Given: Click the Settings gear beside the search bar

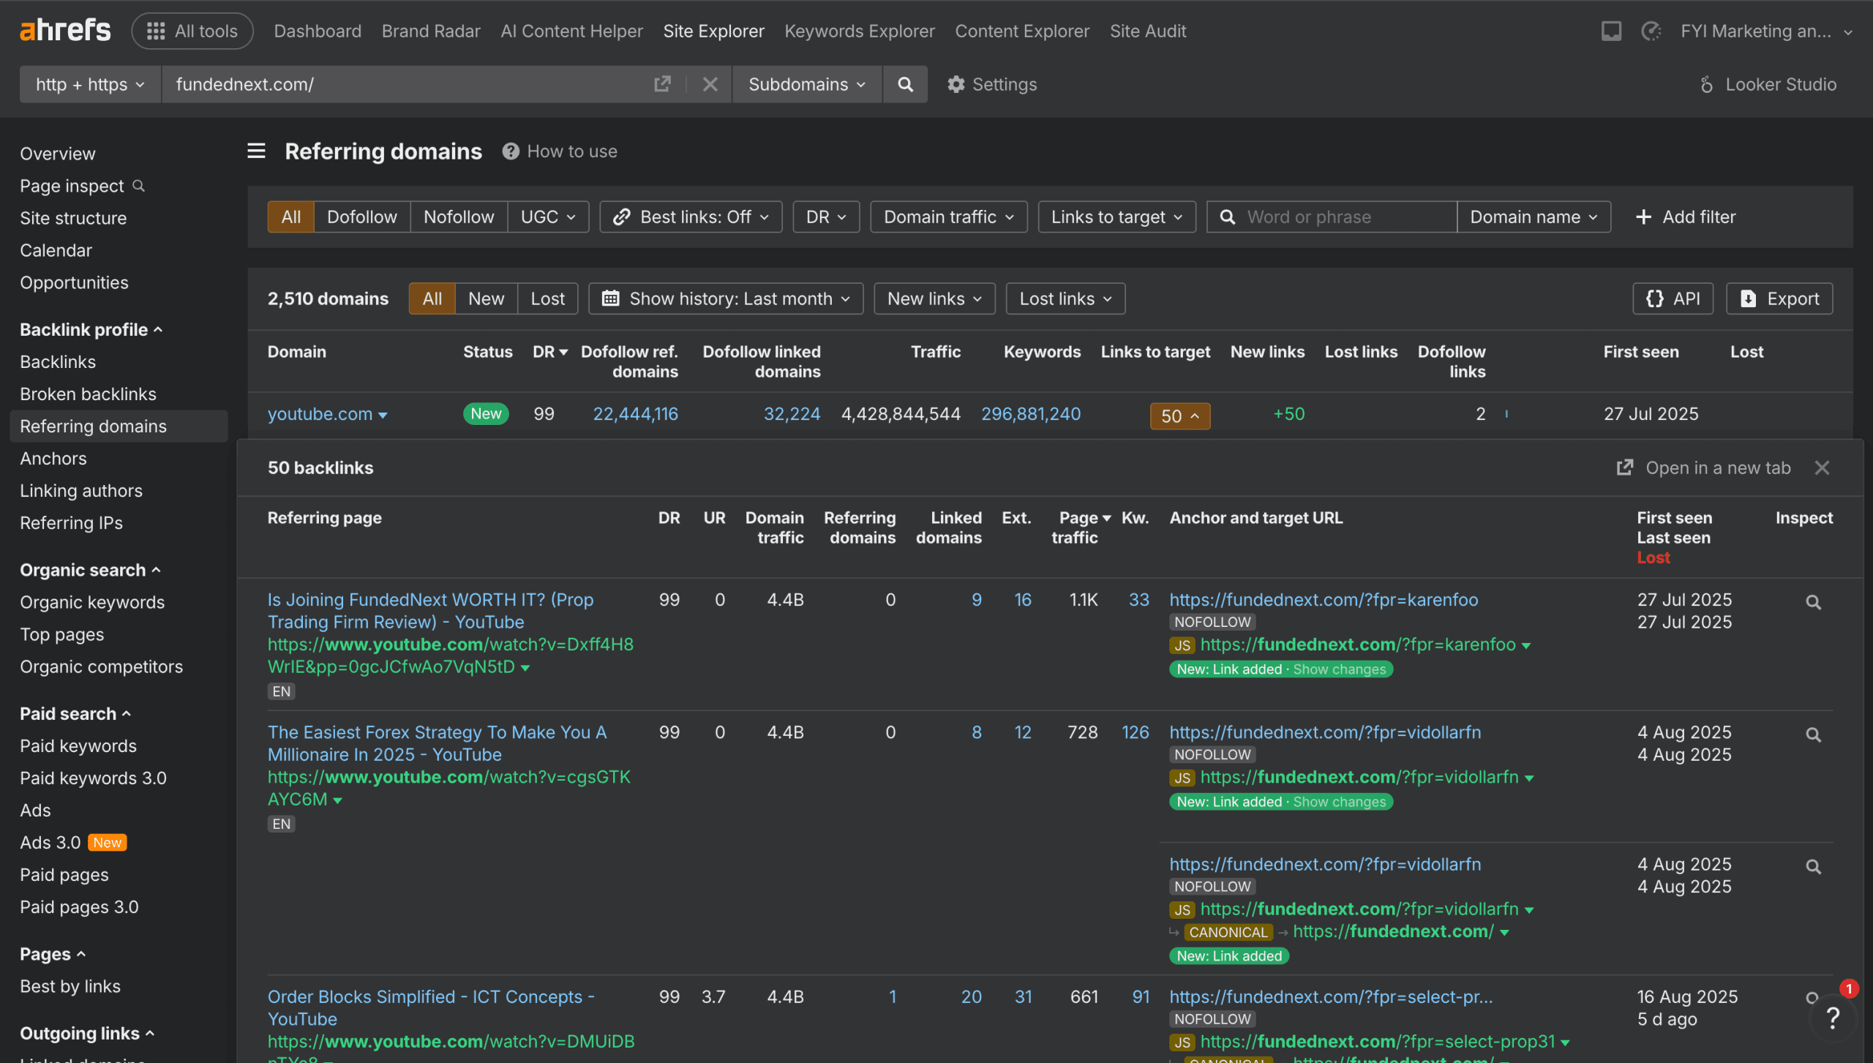Looking at the screenshot, I should click(991, 84).
